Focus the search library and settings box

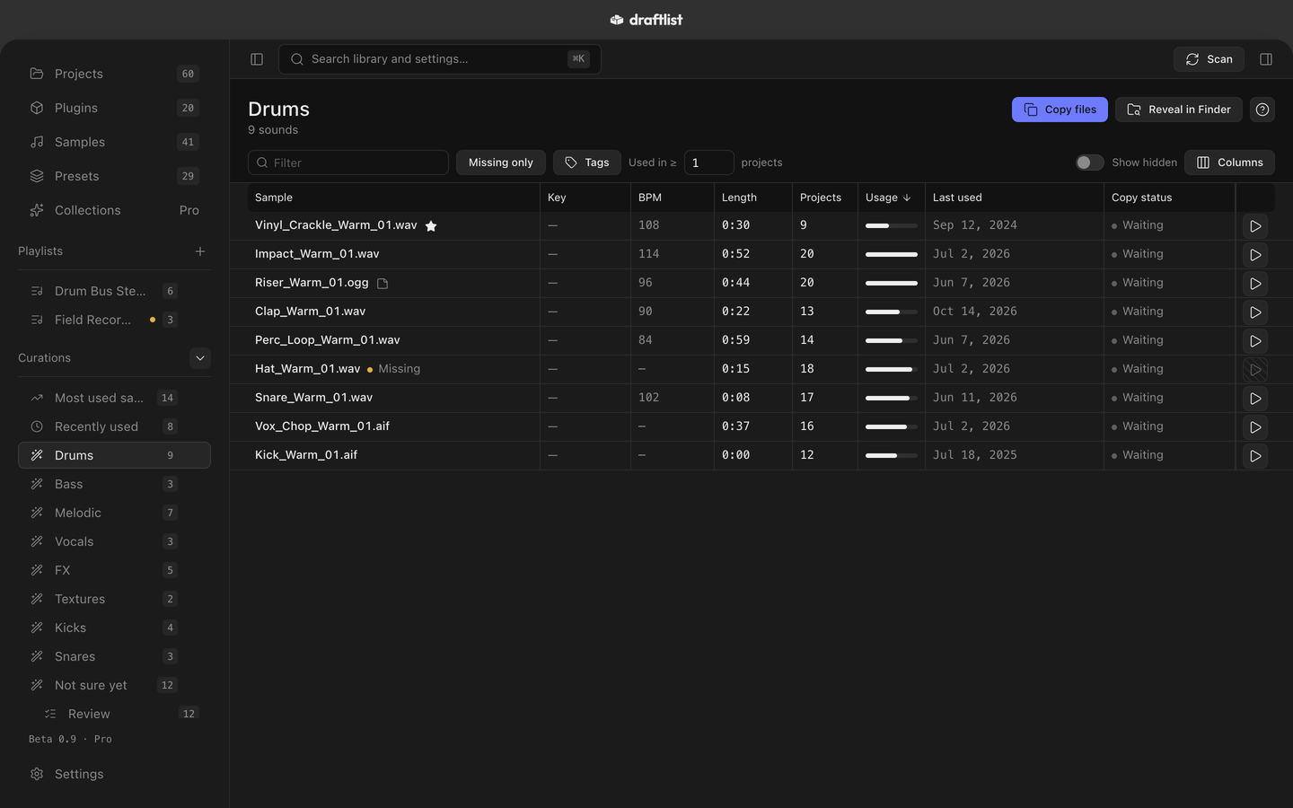(x=440, y=59)
